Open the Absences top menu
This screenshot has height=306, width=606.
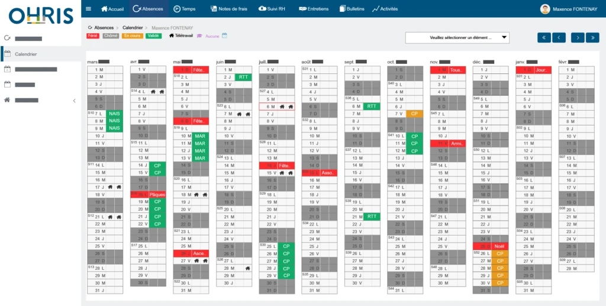point(148,9)
